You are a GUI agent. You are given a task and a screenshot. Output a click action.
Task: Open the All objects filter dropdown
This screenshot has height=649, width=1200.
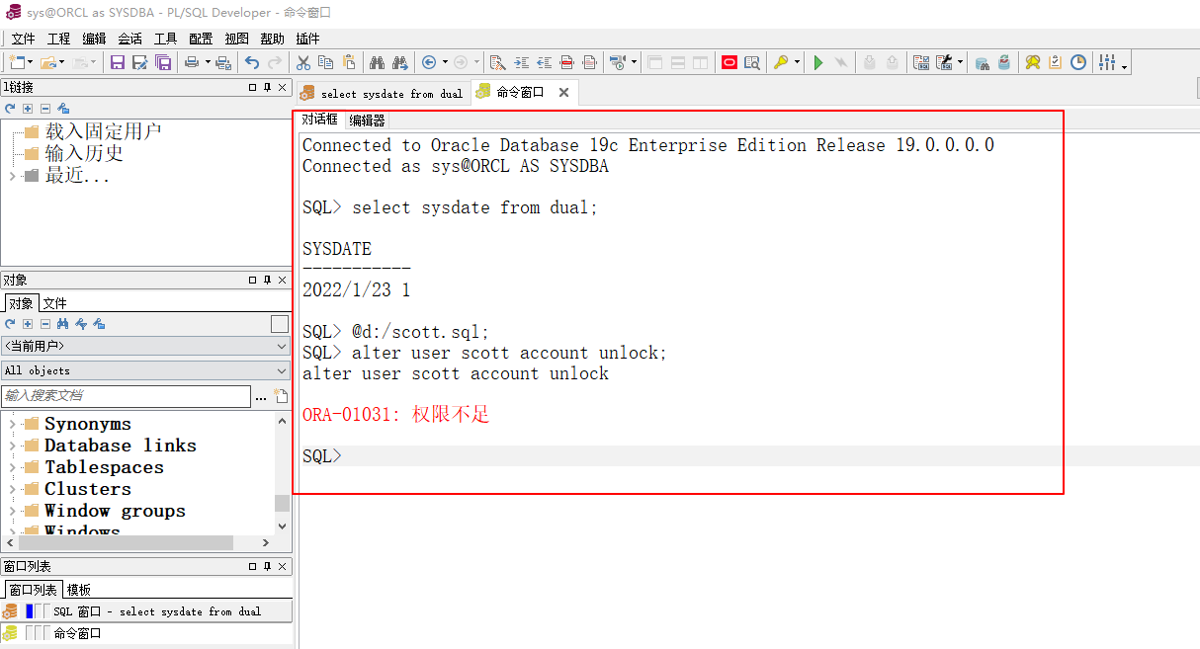pos(281,370)
